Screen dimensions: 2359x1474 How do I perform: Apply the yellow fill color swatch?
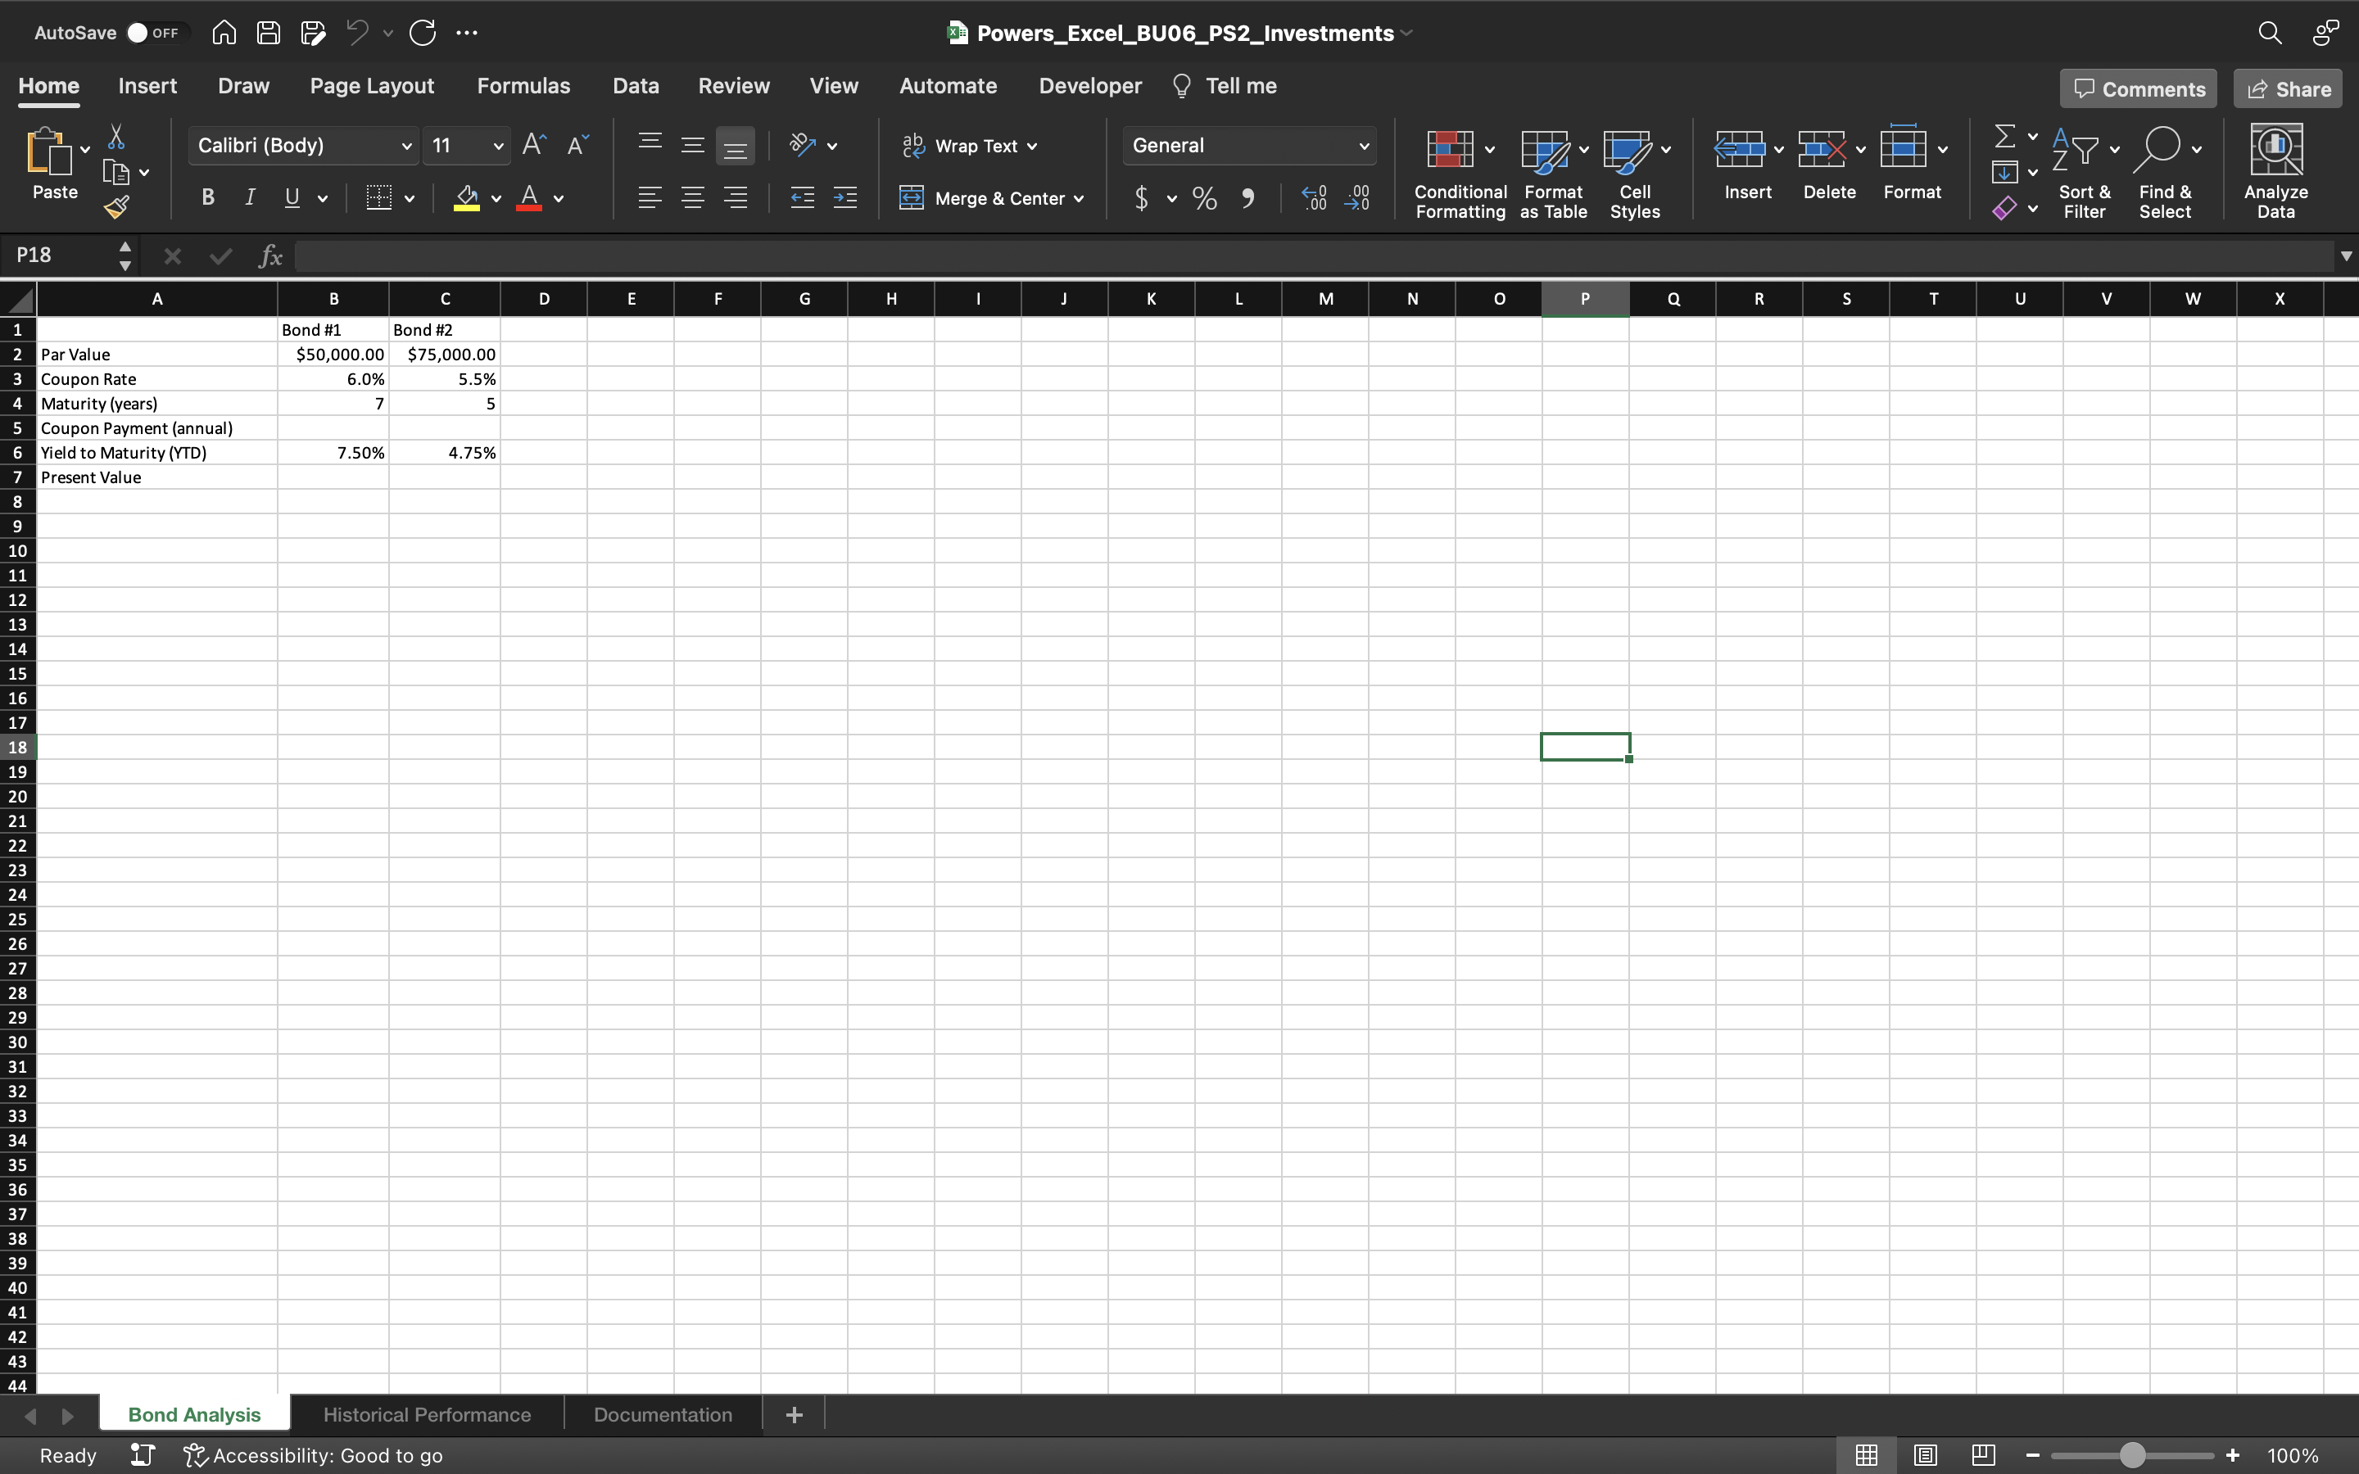pos(467,198)
